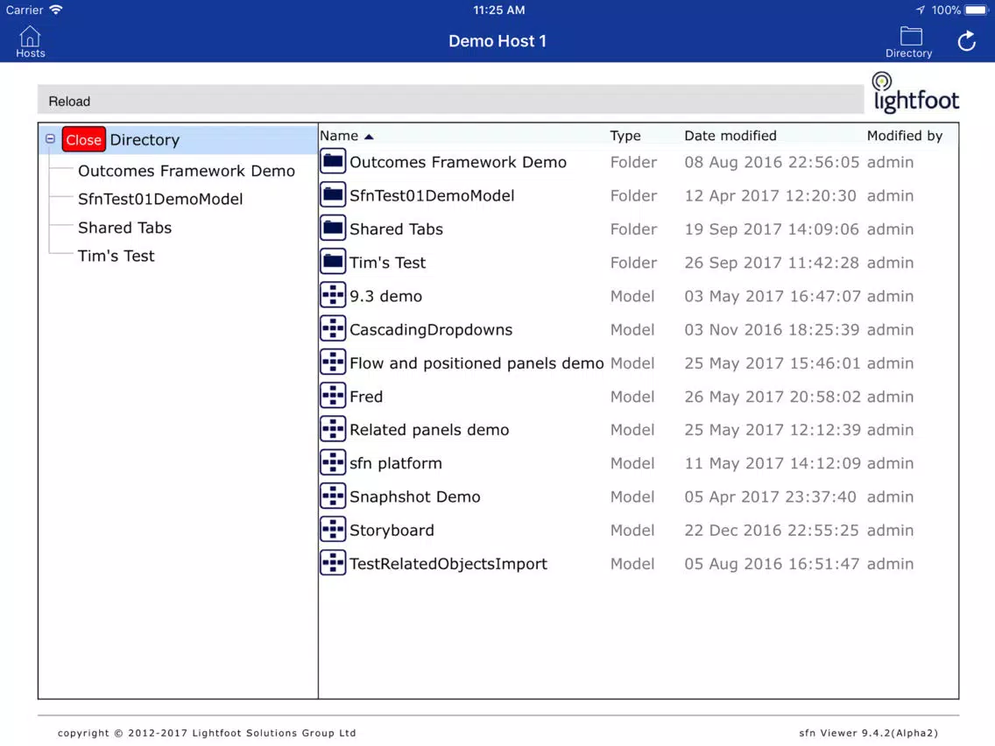The image size is (995, 746).
Task: Select Shared Tabs in tree
Action: click(x=125, y=228)
